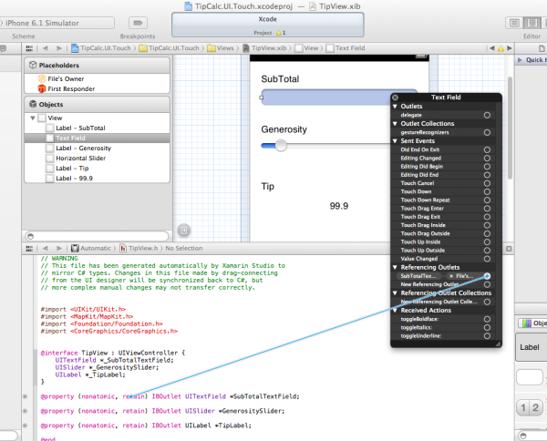The width and height of the screenshot is (547, 441).
Task: Collapse Referencing Outlet Collections section
Action: [395, 293]
